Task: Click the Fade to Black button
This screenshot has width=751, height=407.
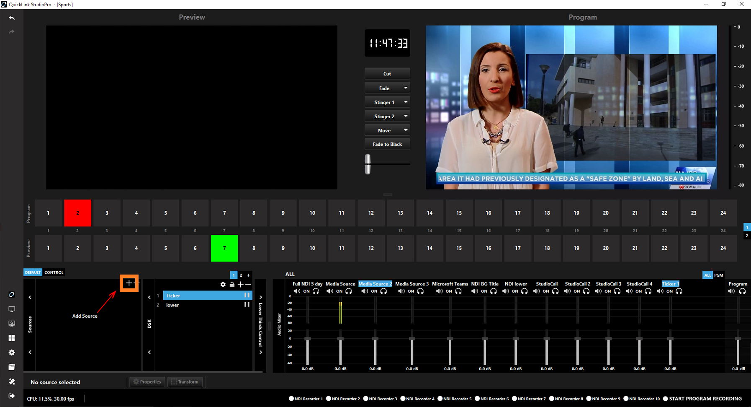Action: pos(387,144)
